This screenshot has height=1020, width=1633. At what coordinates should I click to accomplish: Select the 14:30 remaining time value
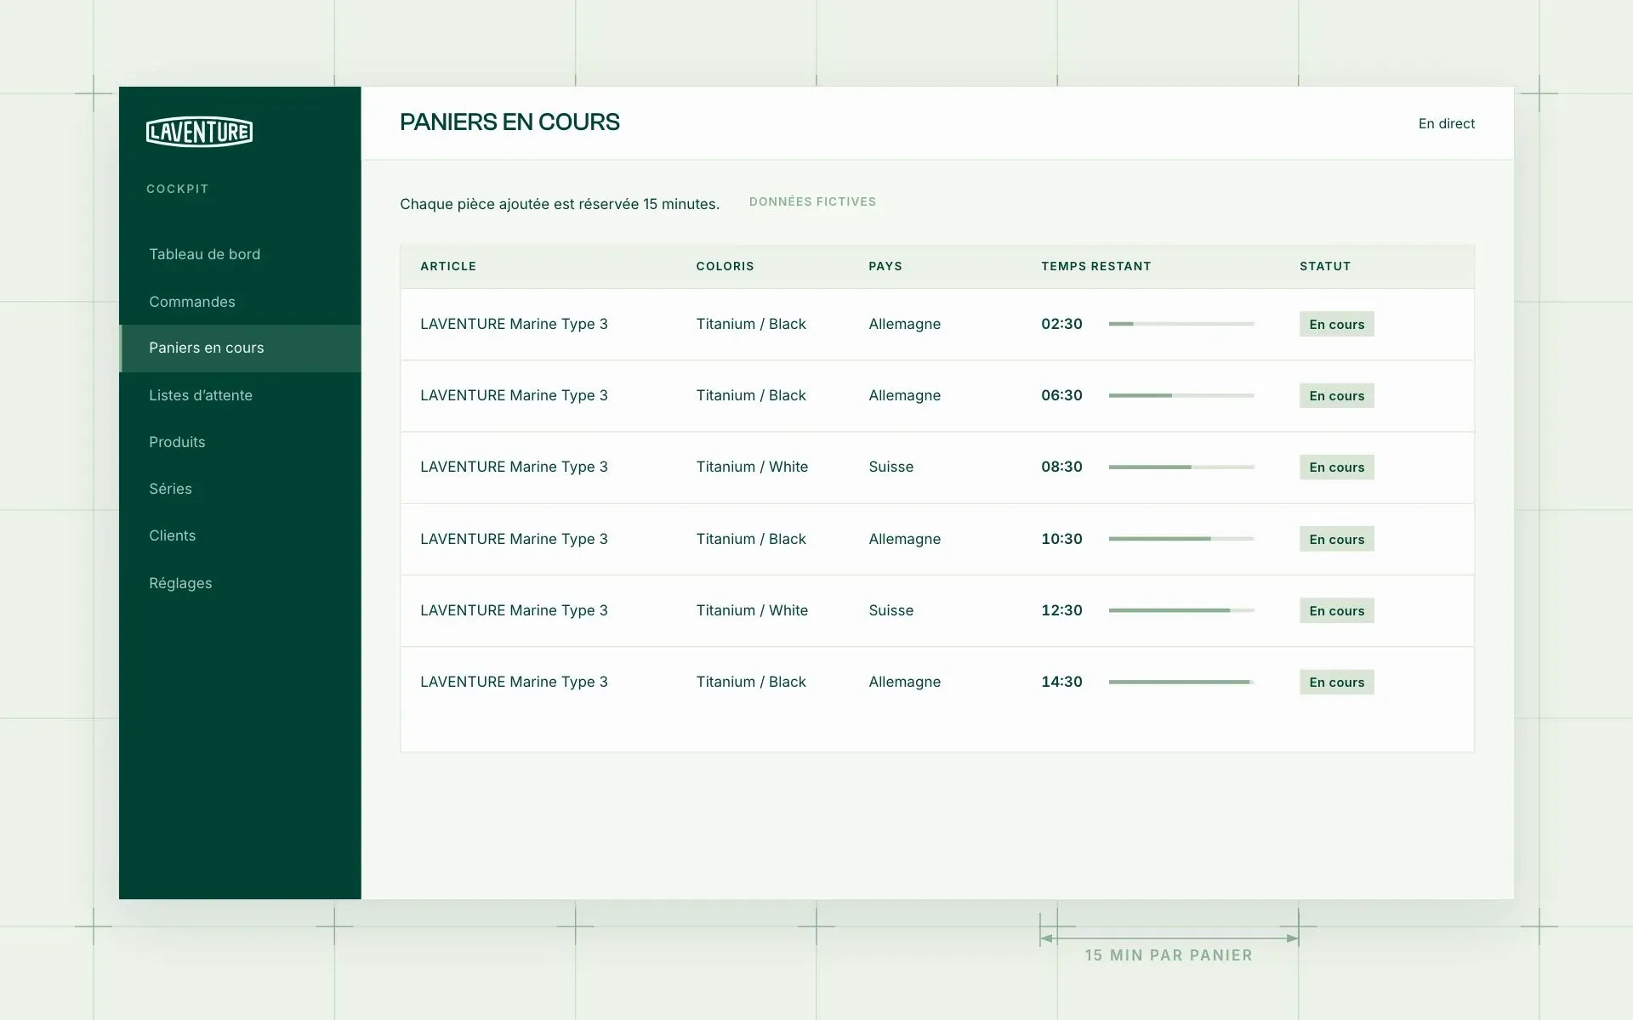point(1061,682)
